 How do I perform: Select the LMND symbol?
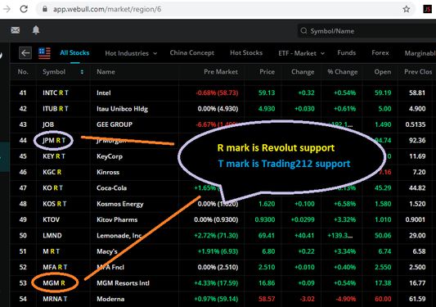[x=52, y=236]
